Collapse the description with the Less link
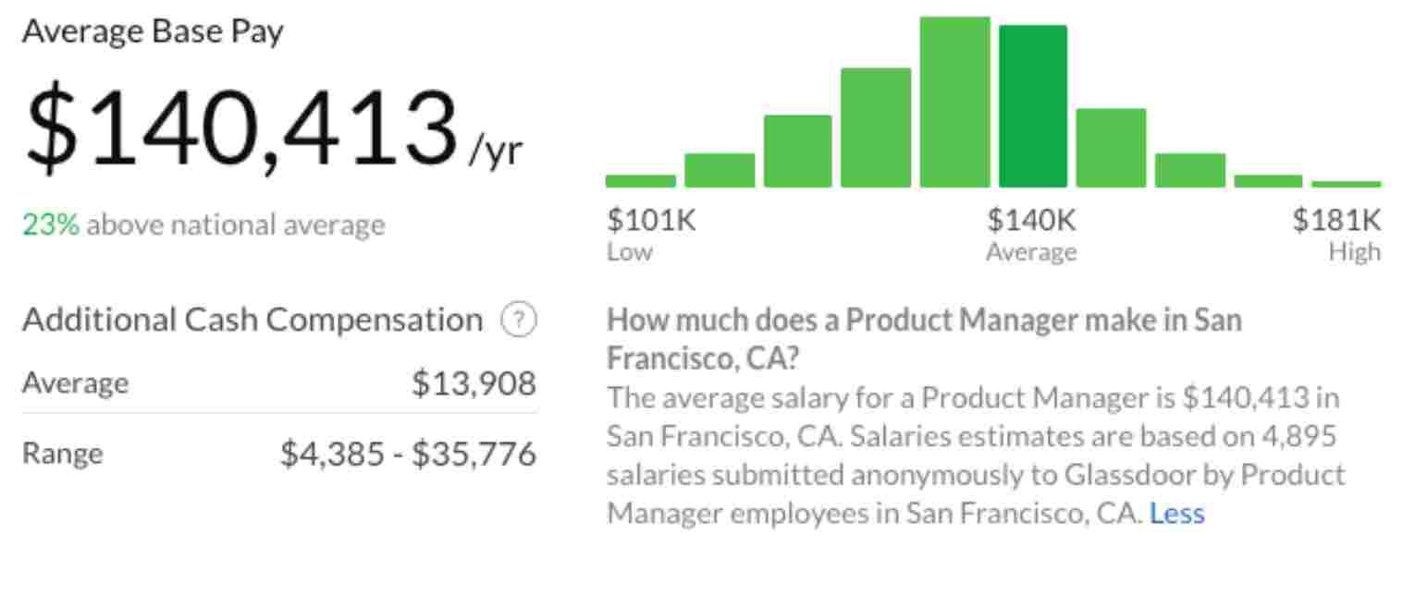Image resolution: width=1415 pixels, height=595 pixels. click(x=1177, y=513)
